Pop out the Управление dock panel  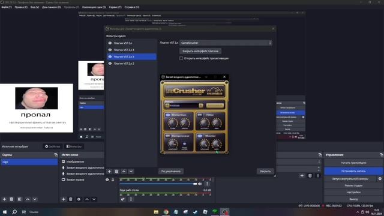coord(382,155)
